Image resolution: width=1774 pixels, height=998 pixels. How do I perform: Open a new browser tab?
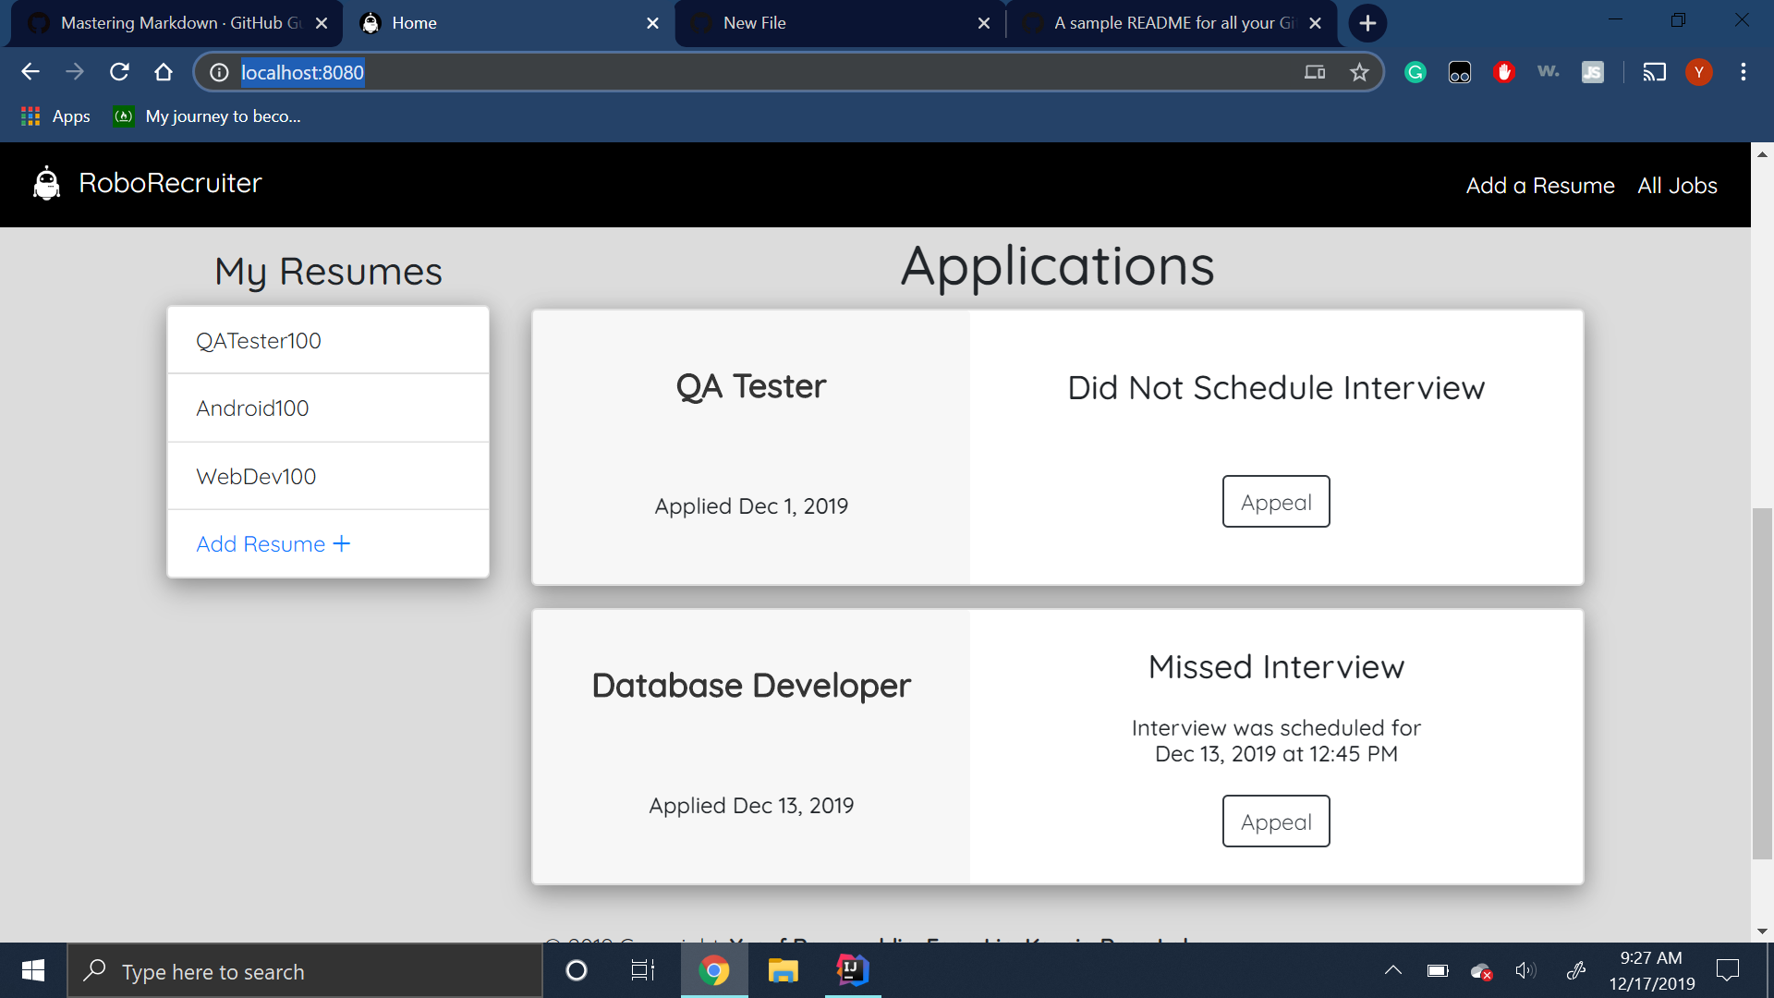(x=1367, y=23)
